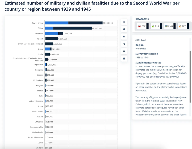Download the chart as PNG
The image size is (192, 149).
(169, 26)
